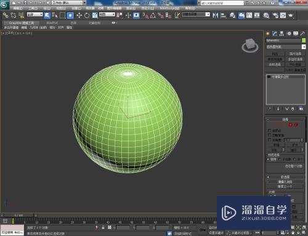Toggle the Snaps Toggle icon
Viewport: 308px width, 236px height.
click(x=145, y=15)
